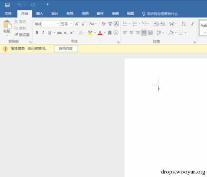Click the Shading paint bucket icon
Viewport: 207px width, 177px height.
(171, 33)
